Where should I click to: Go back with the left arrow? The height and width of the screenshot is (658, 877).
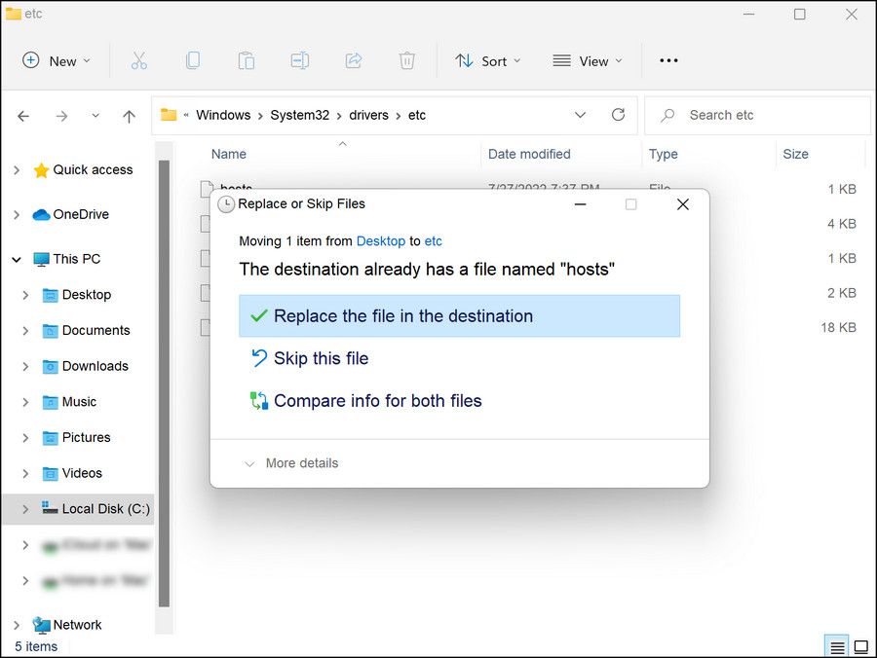[23, 116]
